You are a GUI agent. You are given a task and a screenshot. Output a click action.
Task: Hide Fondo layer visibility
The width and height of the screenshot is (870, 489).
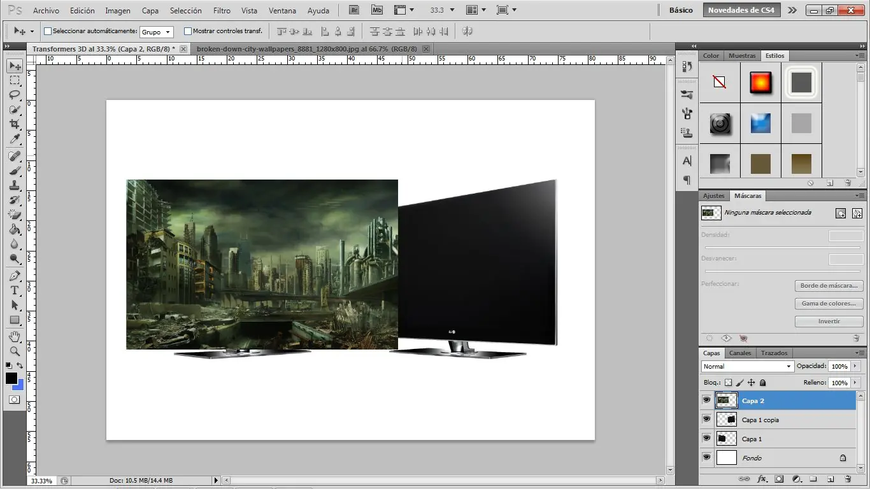pyautogui.click(x=706, y=457)
